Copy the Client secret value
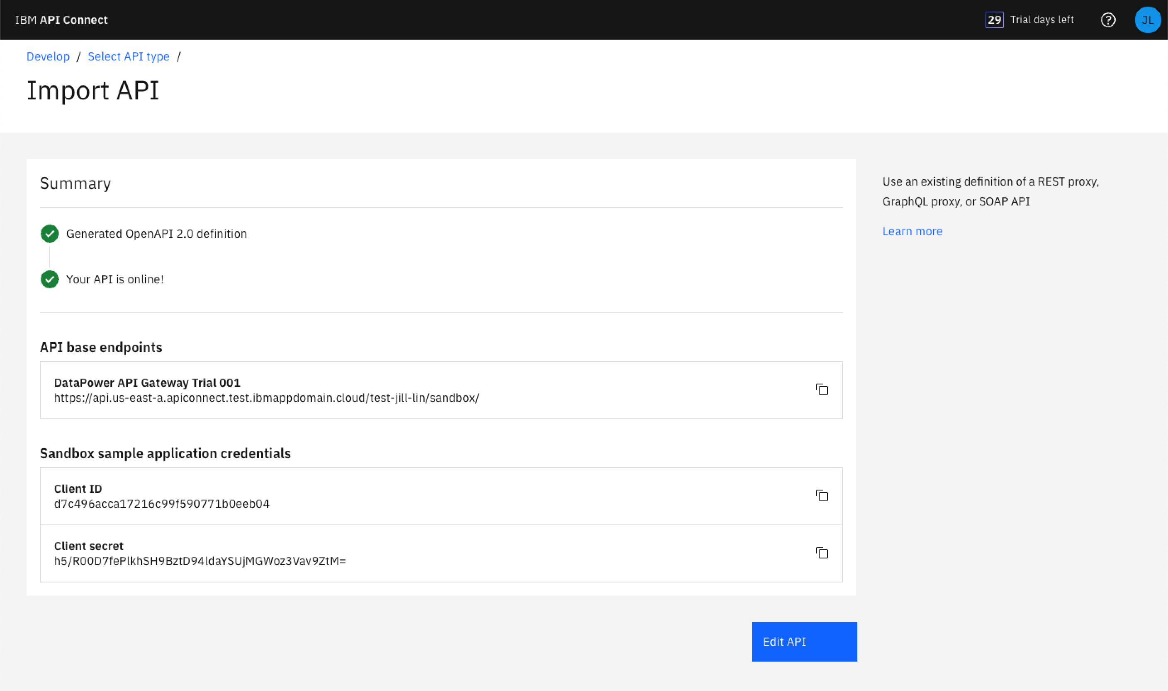The image size is (1168, 691). [822, 553]
